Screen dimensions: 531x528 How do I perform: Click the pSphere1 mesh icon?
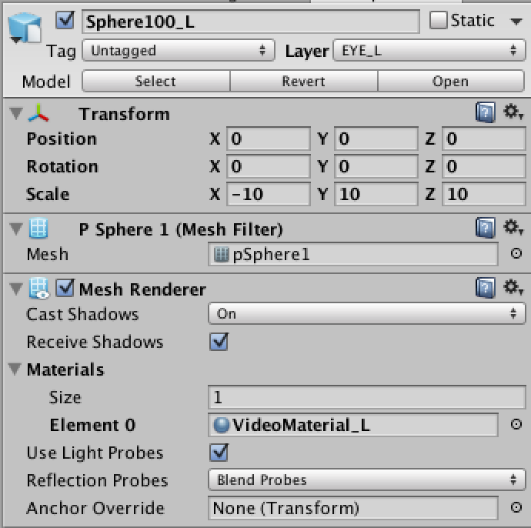pos(222,255)
